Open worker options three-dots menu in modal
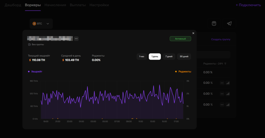Image resolution: width=265 pixels, height=138 pixels. [76, 39]
